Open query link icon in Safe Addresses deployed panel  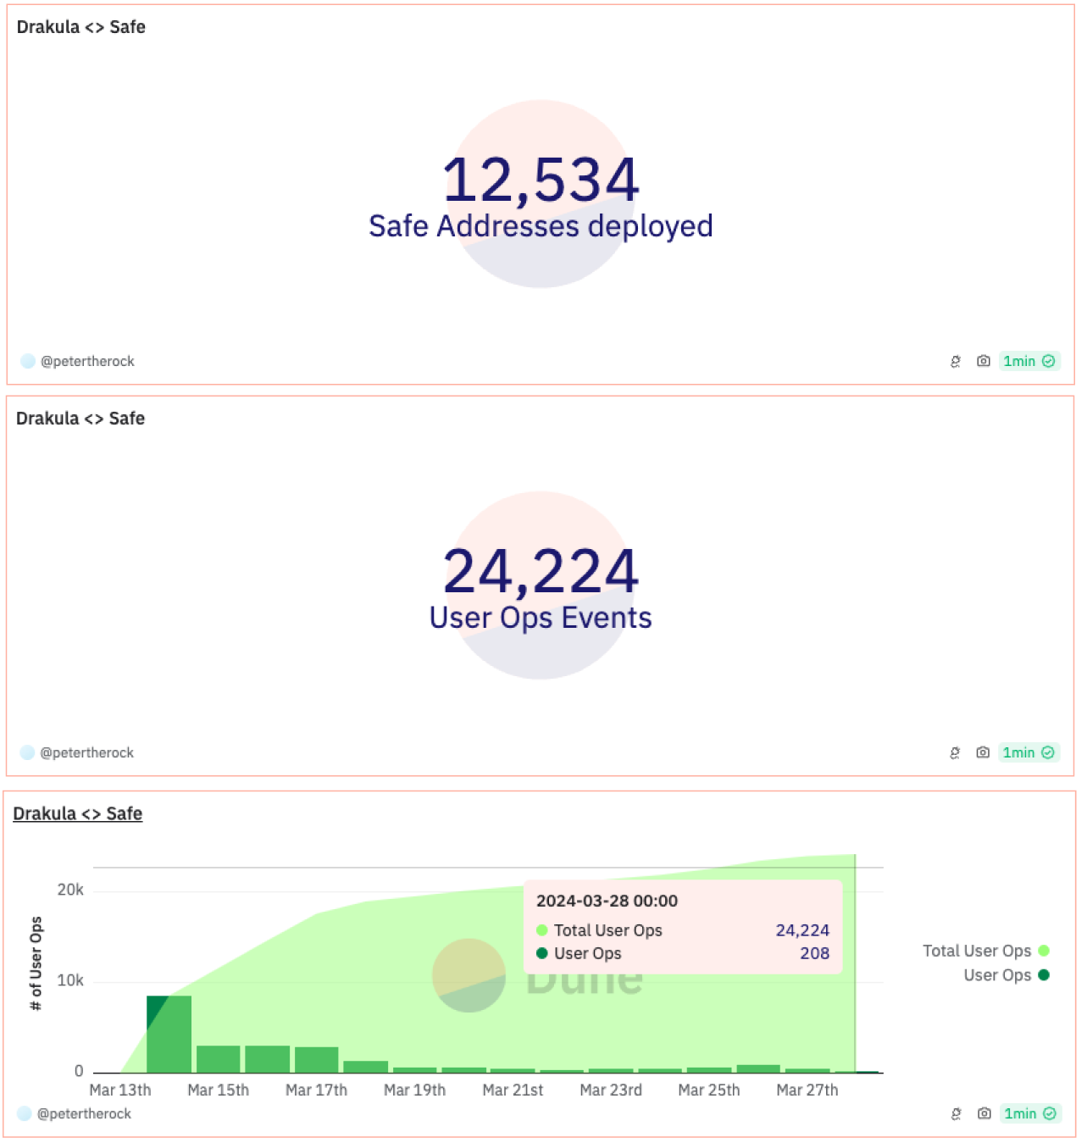click(955, 362)
